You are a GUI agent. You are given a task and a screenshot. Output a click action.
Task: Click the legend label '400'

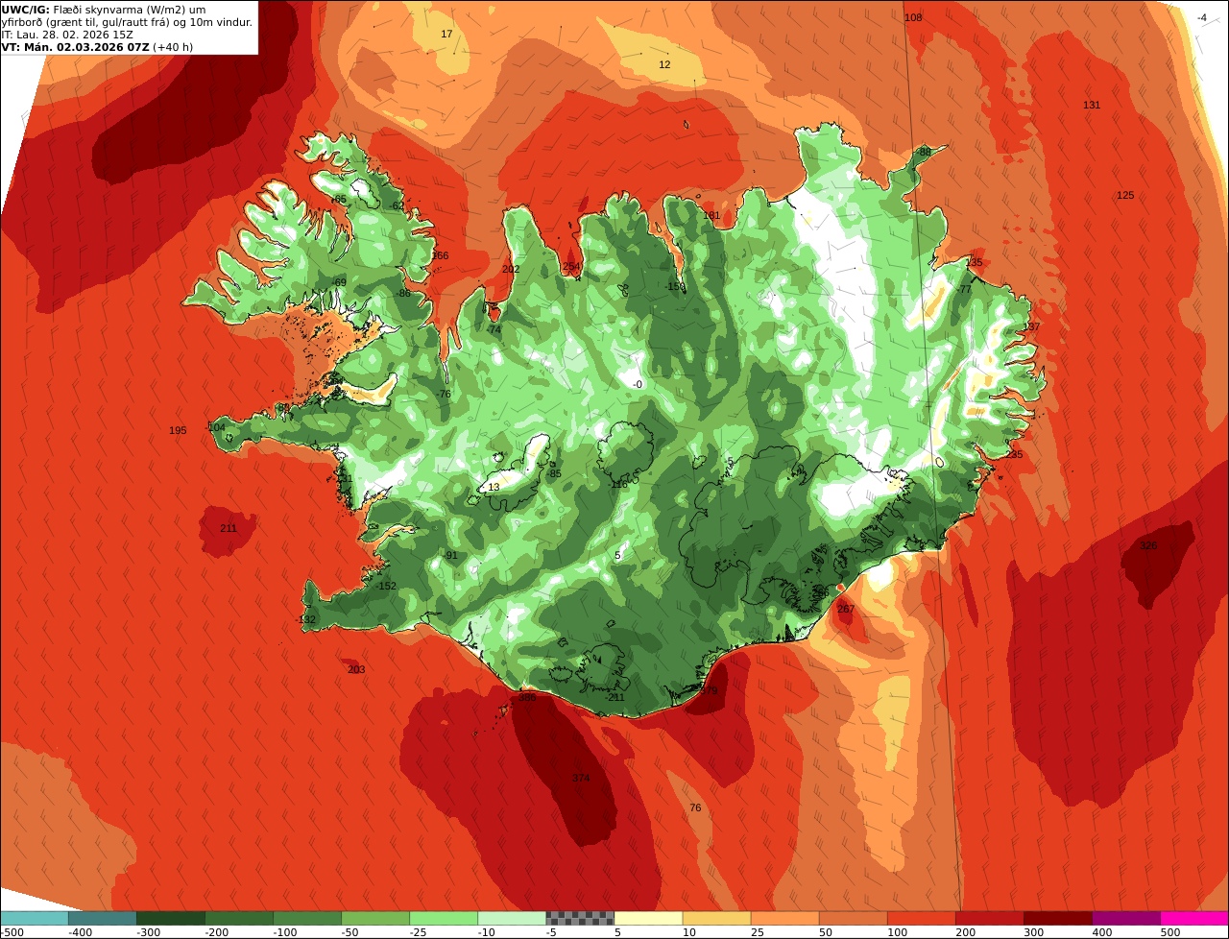coord(1101,932)
